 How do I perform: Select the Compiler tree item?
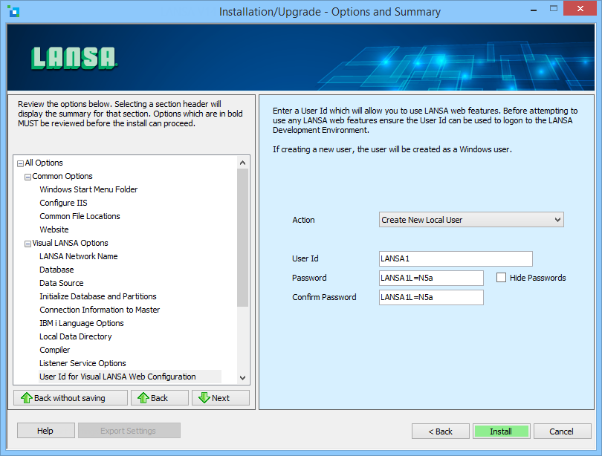coord(54,350)
